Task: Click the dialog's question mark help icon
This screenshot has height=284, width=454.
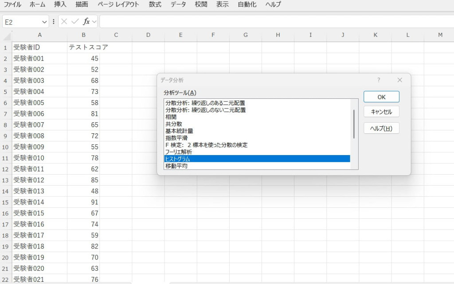Action: 378,80
